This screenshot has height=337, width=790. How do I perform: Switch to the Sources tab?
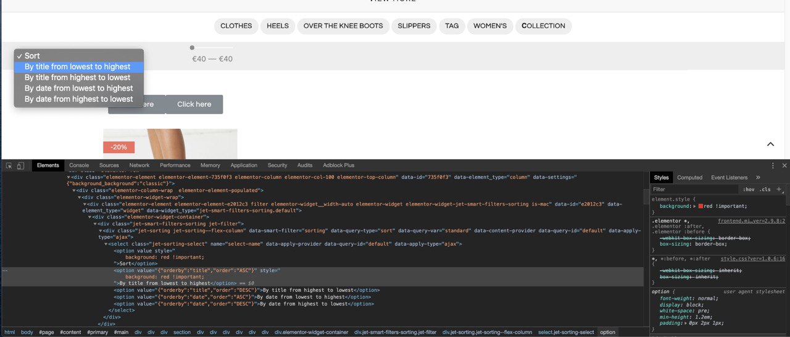pyautogui.click(x=109, y=165)
